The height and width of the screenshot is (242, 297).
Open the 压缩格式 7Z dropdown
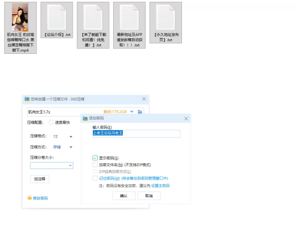point(71,136)
